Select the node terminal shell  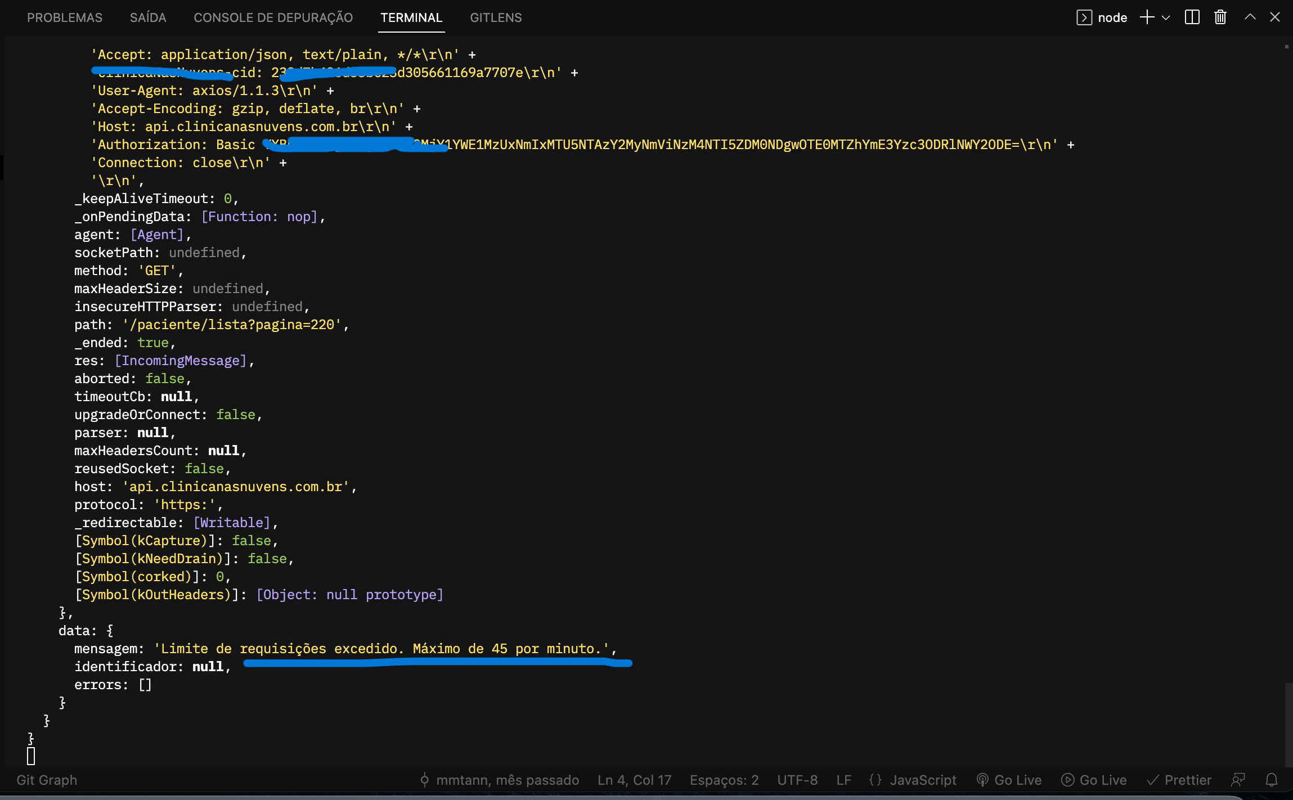(1102, 17)
